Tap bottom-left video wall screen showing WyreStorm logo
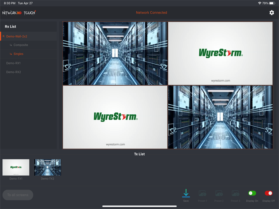The image size is (279, 209). point(115,117)
